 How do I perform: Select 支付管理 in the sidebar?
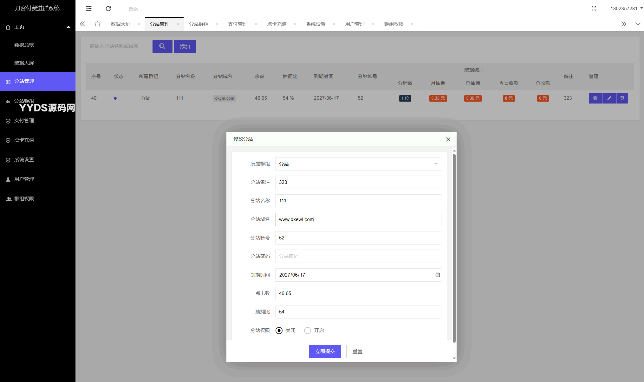[x=24, y=121]
